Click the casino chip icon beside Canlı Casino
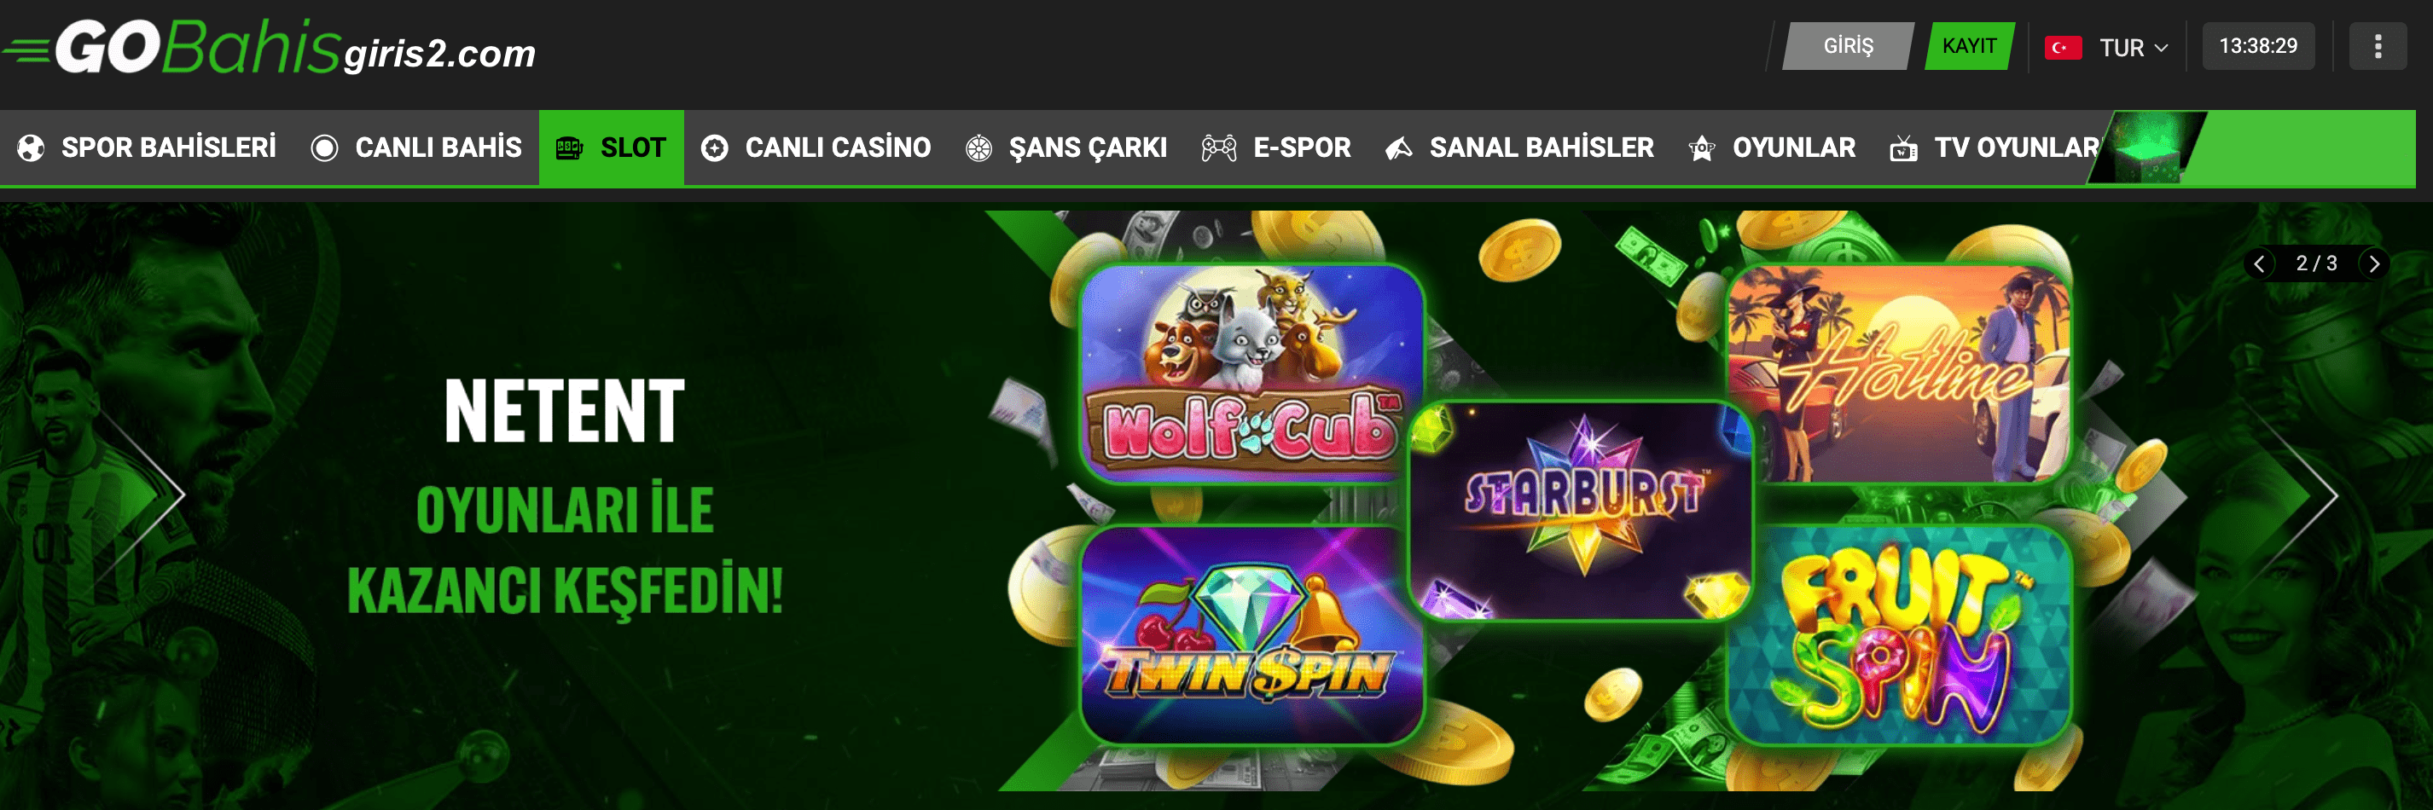The width and height of the screenshot is (2433, 810). [715, 148]
